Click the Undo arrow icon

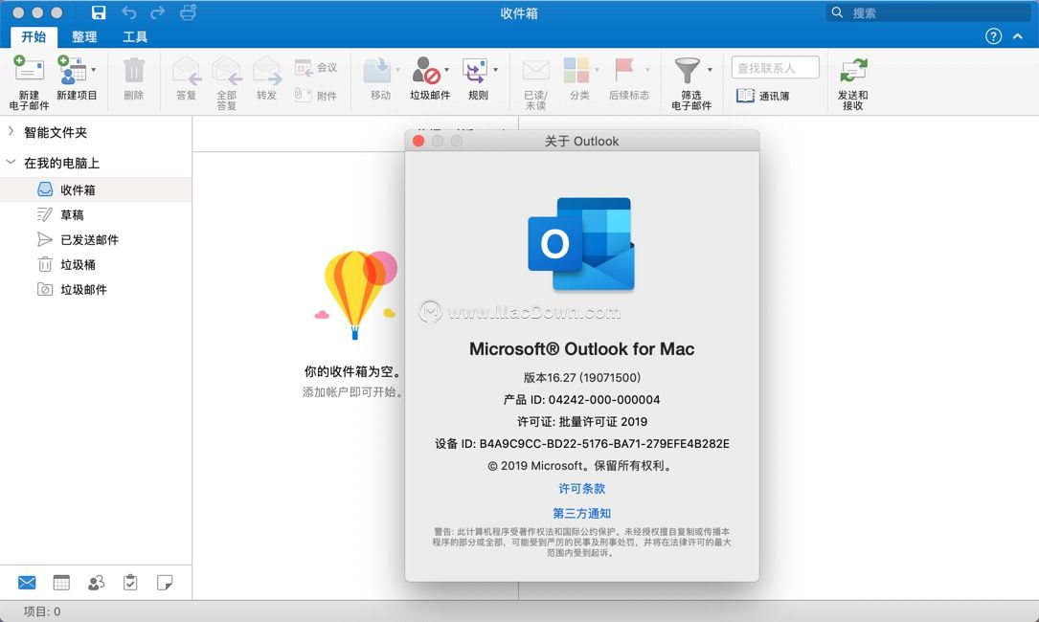point(128,12)
